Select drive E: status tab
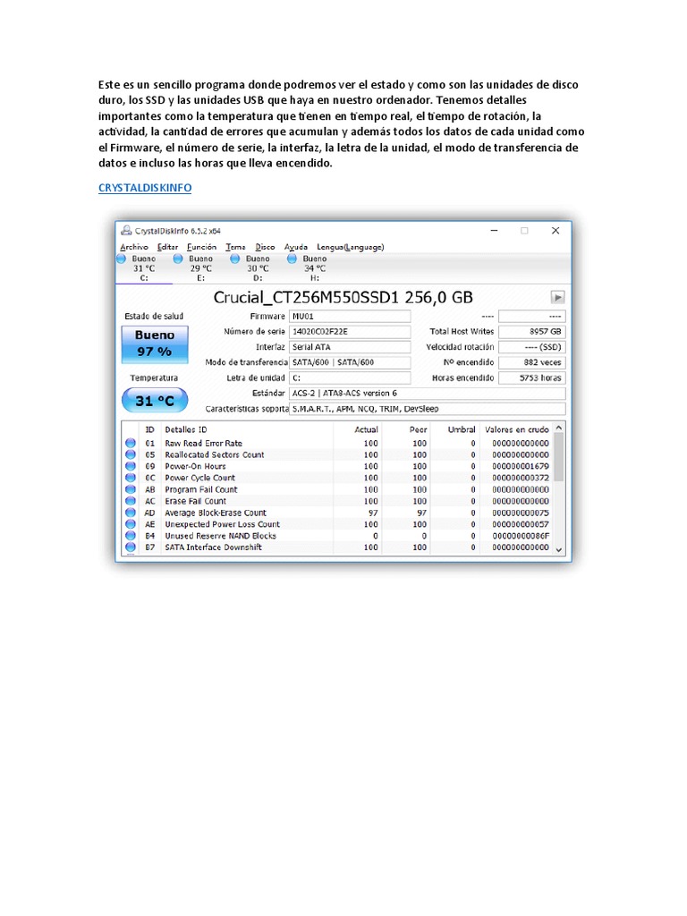The image size is (687, 916). [x=200, y=268]
